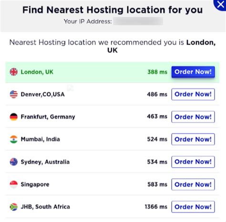
Task: Select the 388 ms latency value
Action: [157, 72]
